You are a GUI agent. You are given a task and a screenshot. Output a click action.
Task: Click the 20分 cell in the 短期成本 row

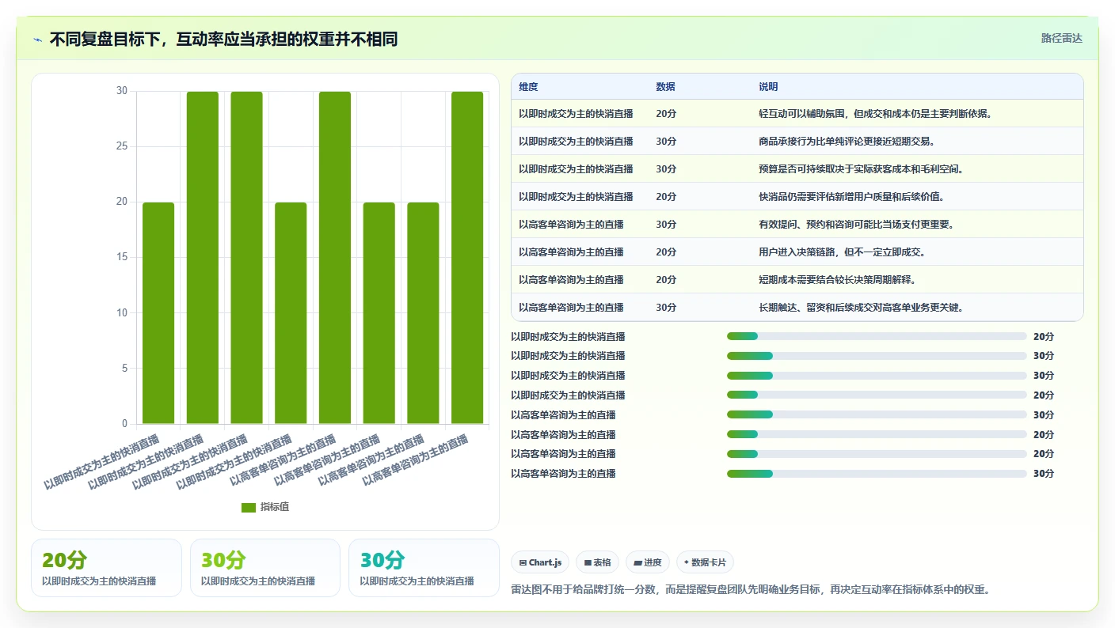click(x=666, y=280)
